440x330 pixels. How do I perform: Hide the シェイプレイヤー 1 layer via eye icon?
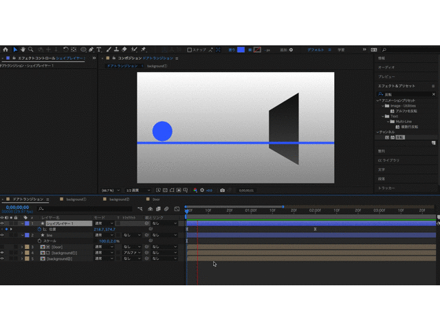pyautogui.click(x=2, y=223)
